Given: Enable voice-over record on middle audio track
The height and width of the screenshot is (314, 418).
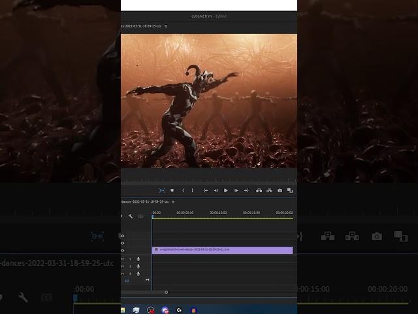Looking at the screenshot, I should click(138, 266).
